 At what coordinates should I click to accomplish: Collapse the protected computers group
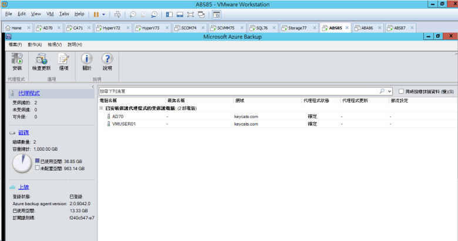tap(100, 108)
